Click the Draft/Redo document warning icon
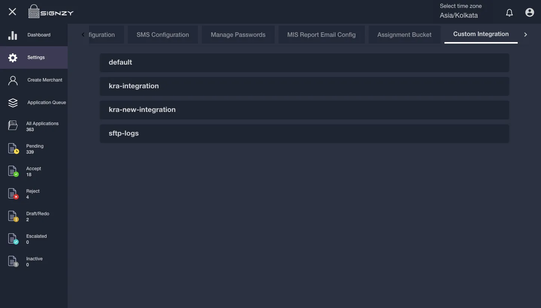The image size is (541, 308). click(13, 216)
